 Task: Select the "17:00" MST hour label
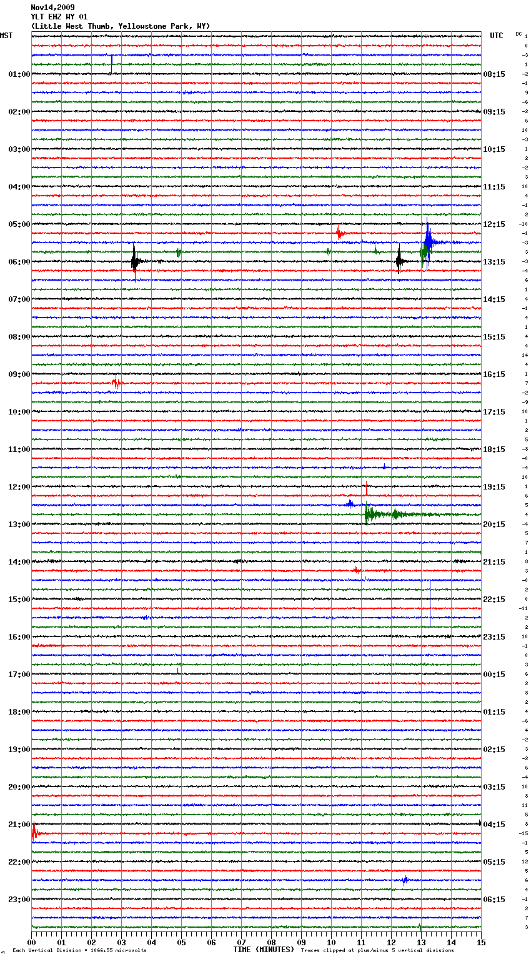(x=19, y=675)
